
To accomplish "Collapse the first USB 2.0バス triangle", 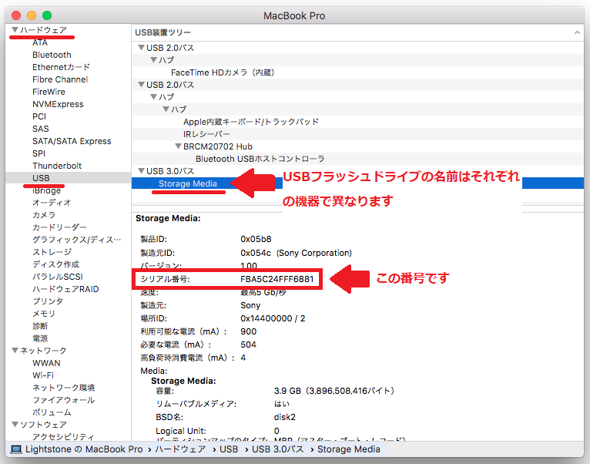I will tap(141, 48).
